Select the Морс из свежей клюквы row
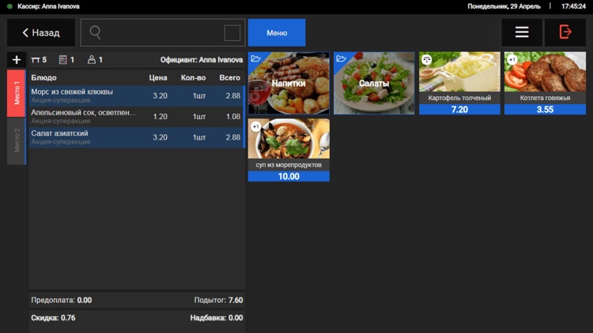 (x=137, y=95)
